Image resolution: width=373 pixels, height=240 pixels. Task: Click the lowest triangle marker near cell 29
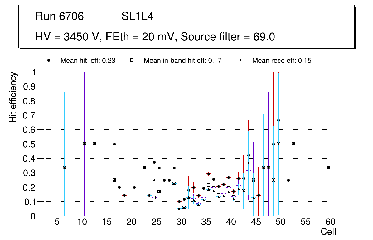(179, 209)
